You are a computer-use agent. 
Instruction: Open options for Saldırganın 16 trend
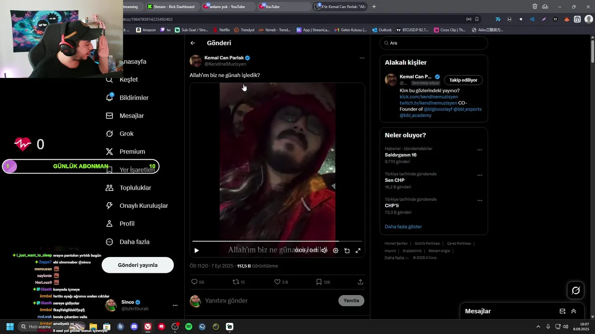[x=480, y=150]
